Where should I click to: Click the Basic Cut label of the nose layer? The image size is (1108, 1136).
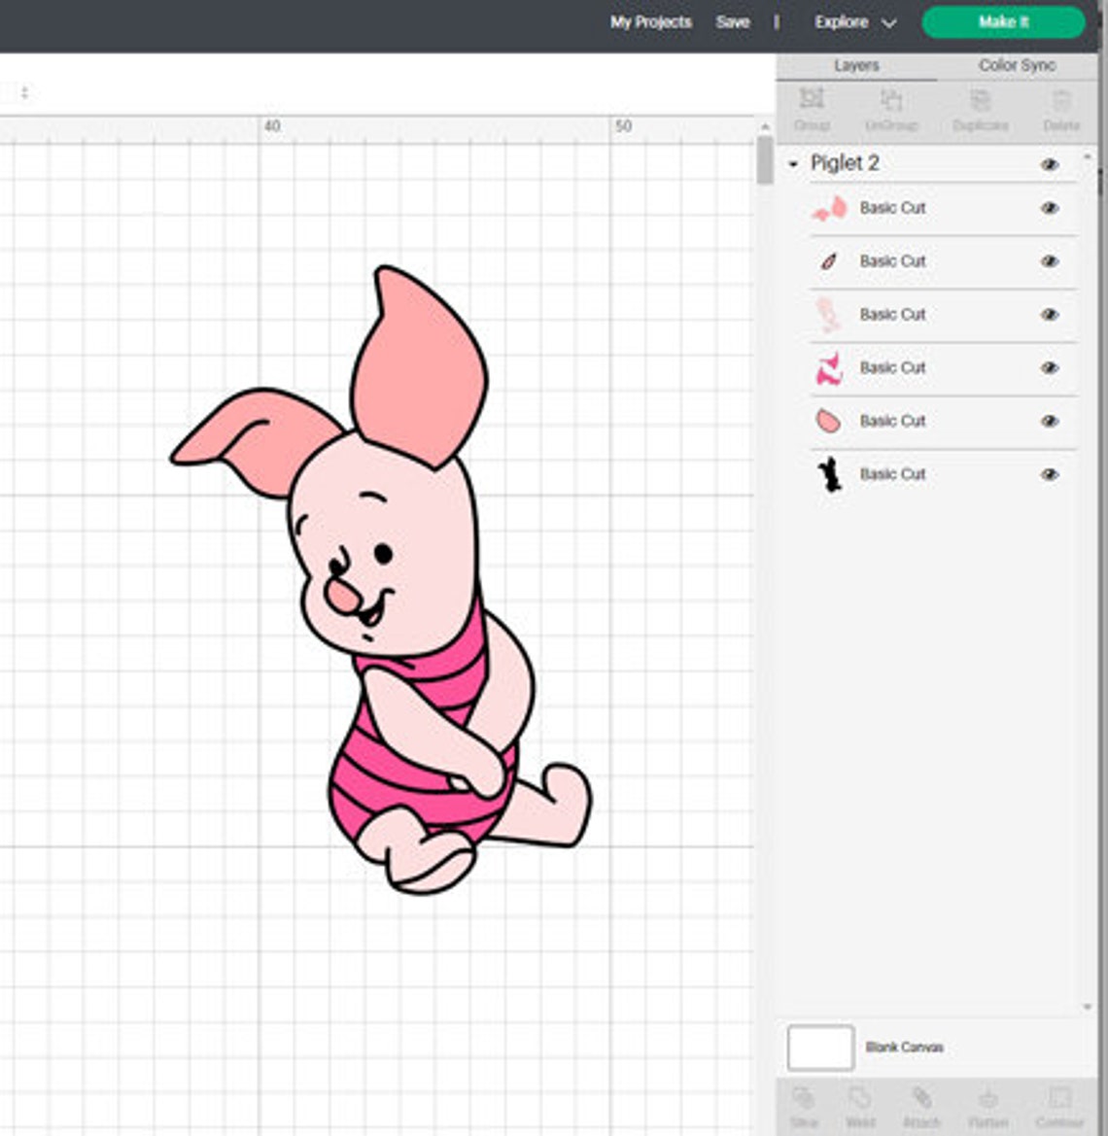[892, 421]
